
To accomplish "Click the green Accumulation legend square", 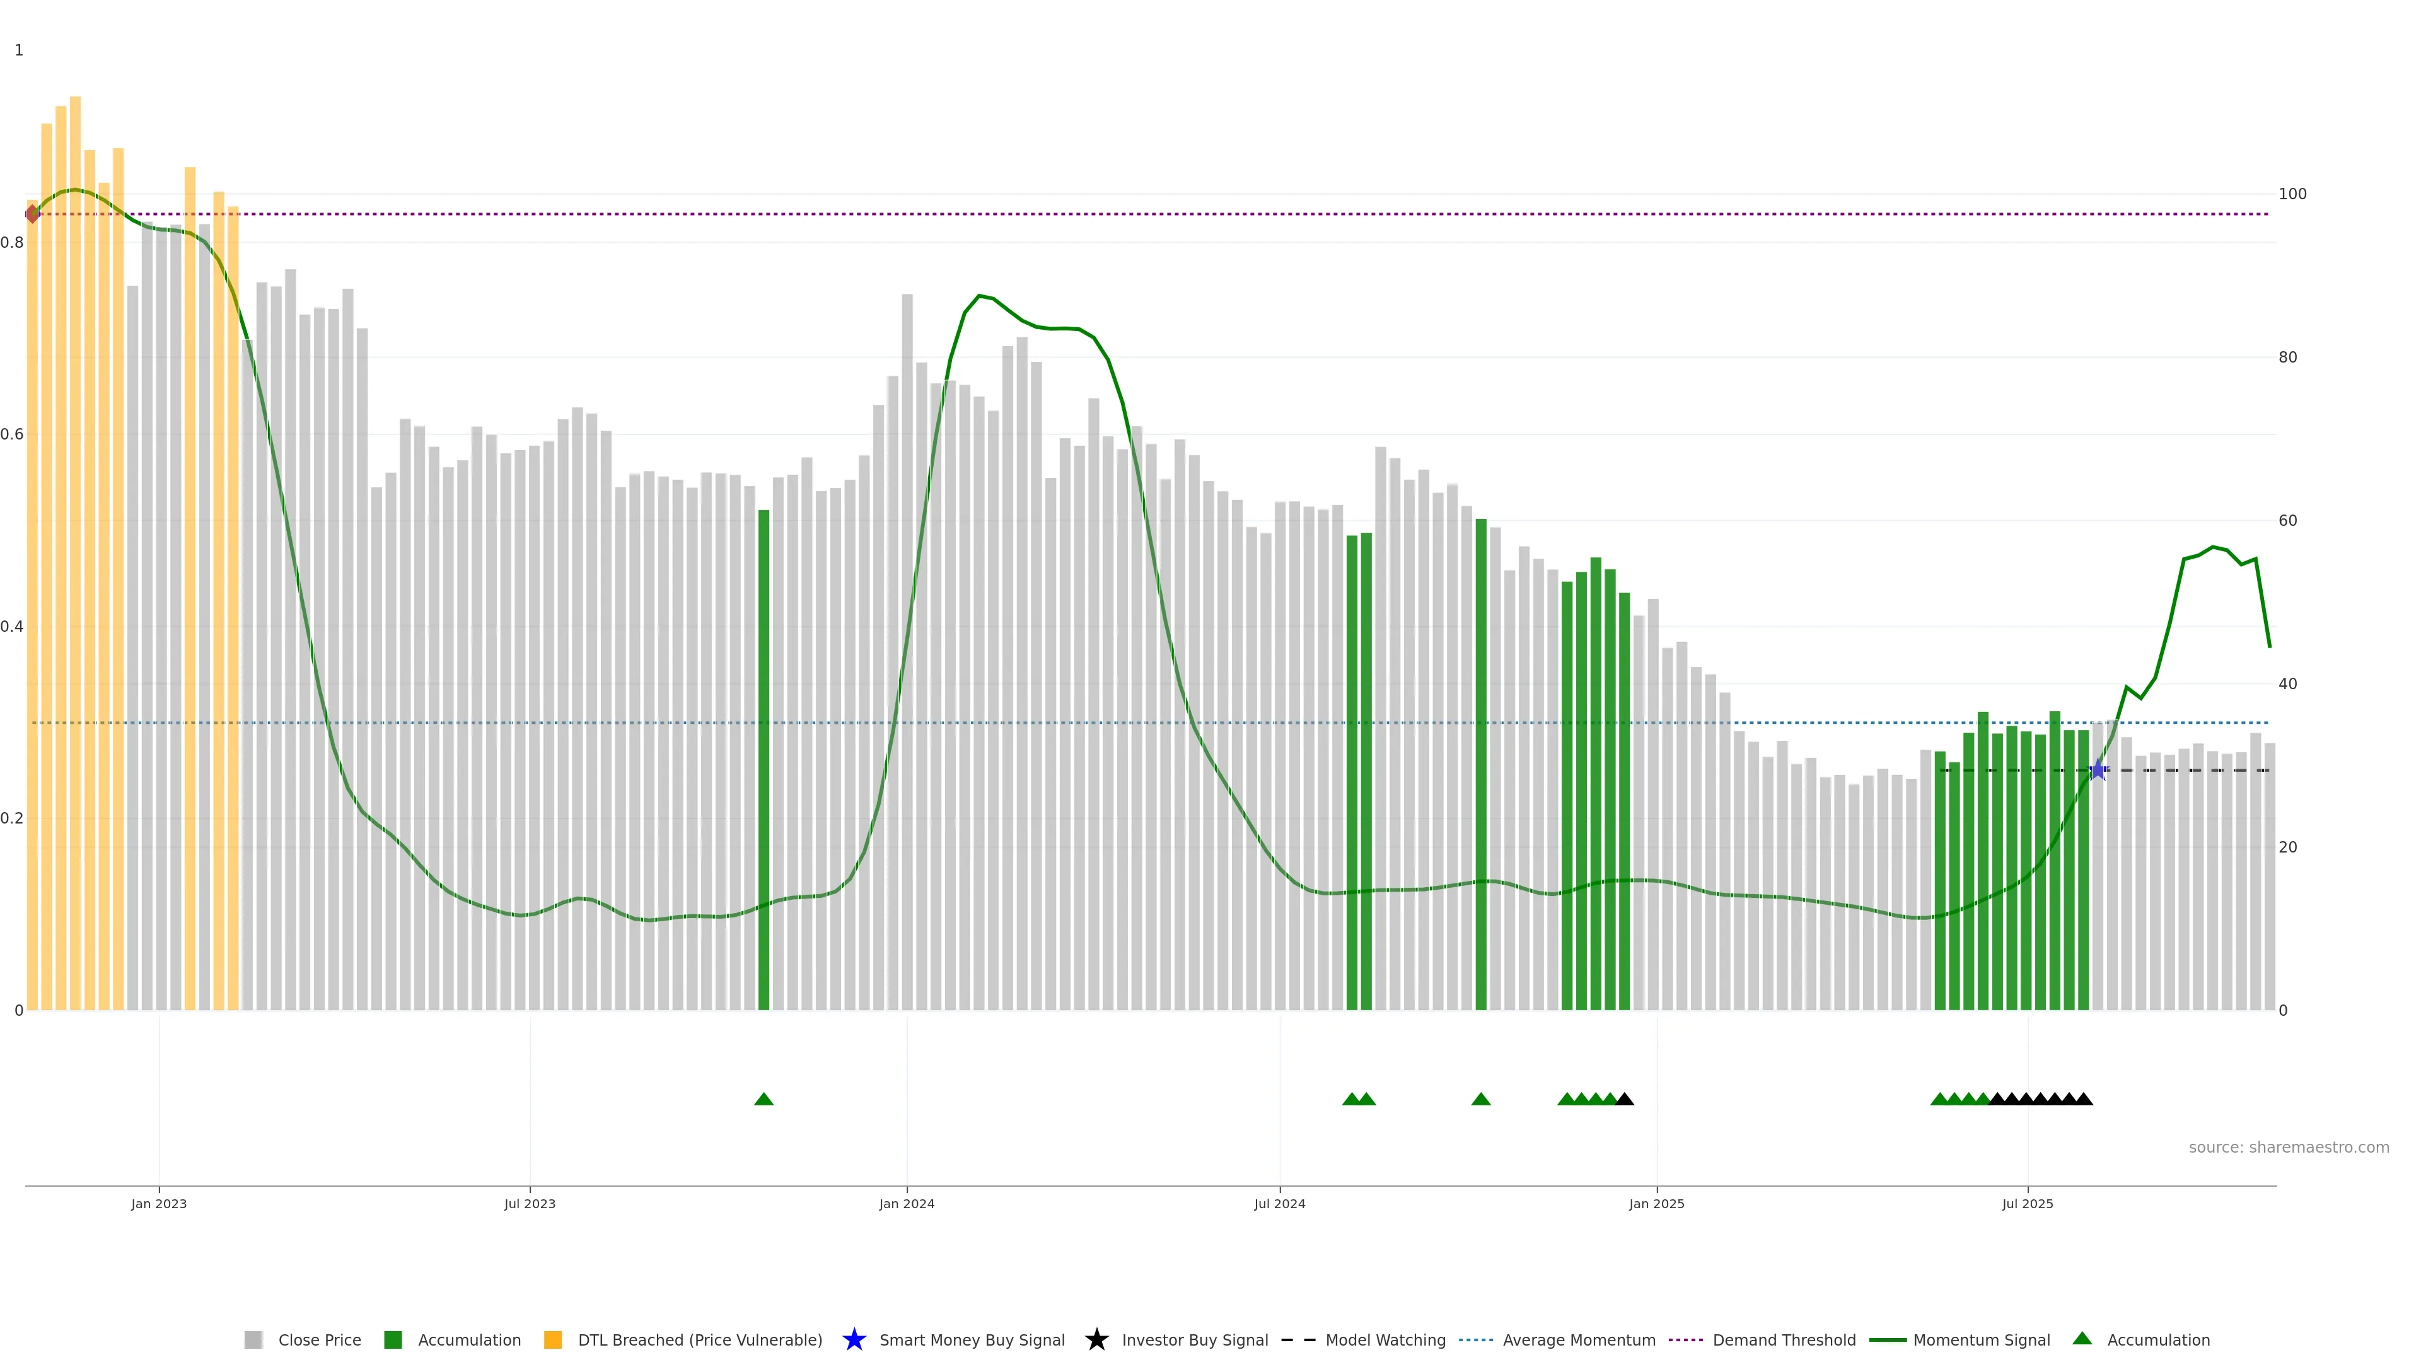I will point(393,1339).
